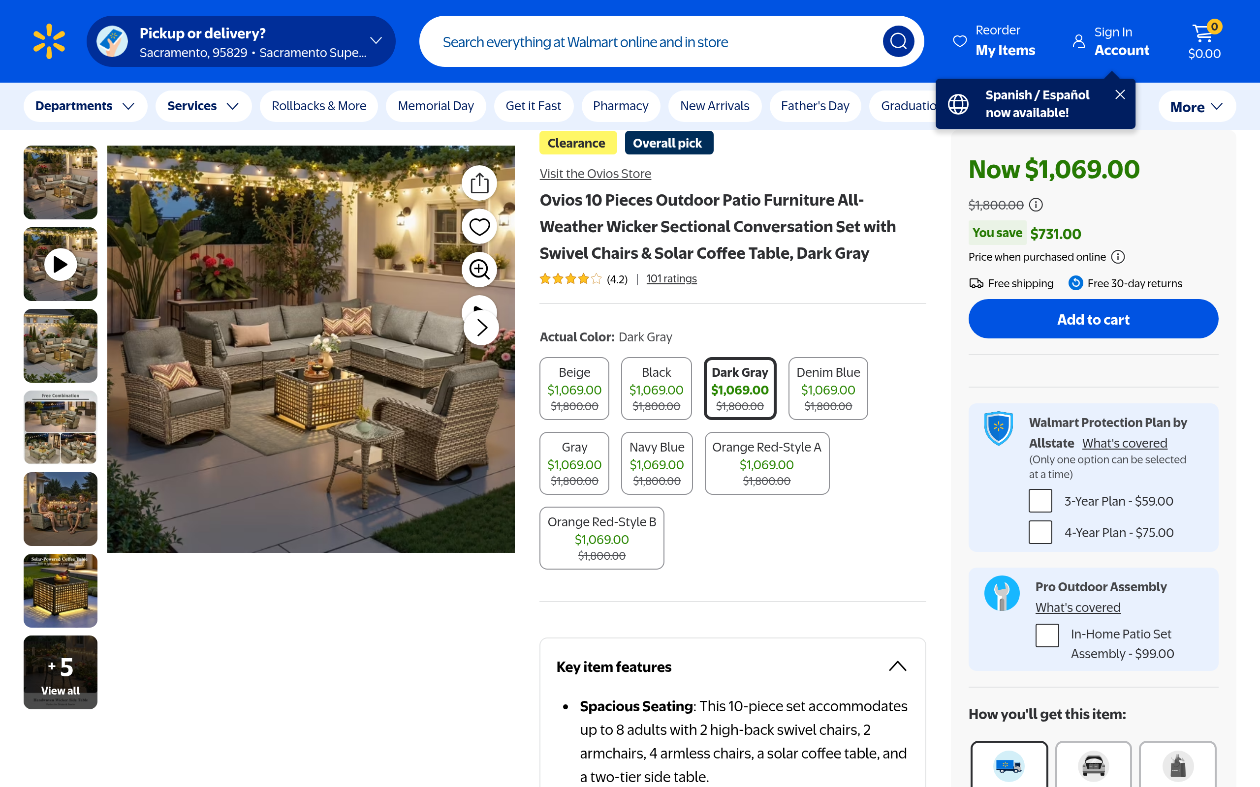Screen dimensions: 1260x787
Task: Open Rollbacks & More tab
Action: pyautogui.click(x=318, y=106)
